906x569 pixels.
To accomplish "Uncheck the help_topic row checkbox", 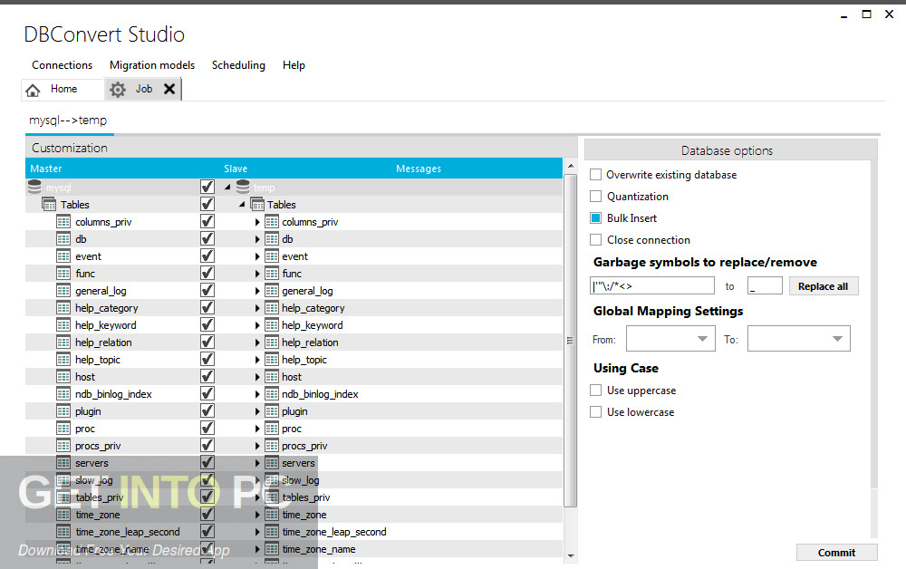I will coord(207,359).
